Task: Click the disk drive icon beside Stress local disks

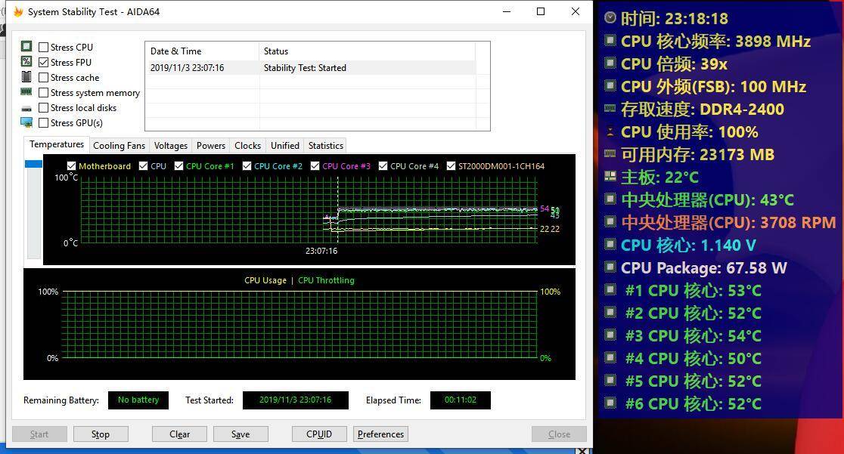Action: tap(26, 108)
